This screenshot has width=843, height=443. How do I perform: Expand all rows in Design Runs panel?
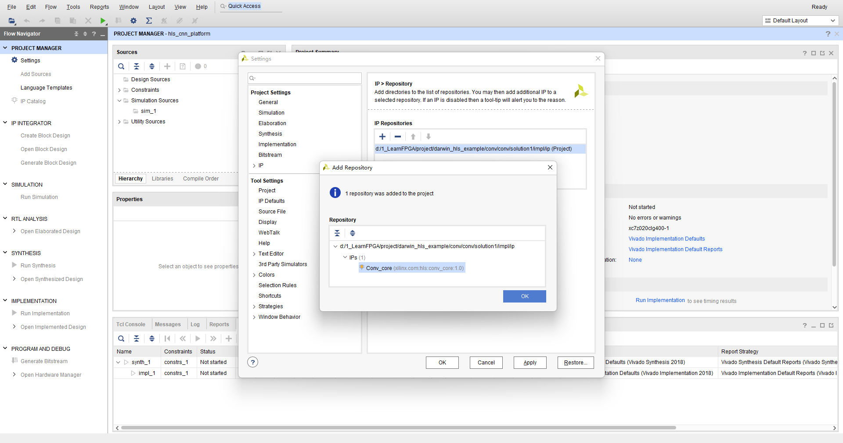[x=152, y=339]
